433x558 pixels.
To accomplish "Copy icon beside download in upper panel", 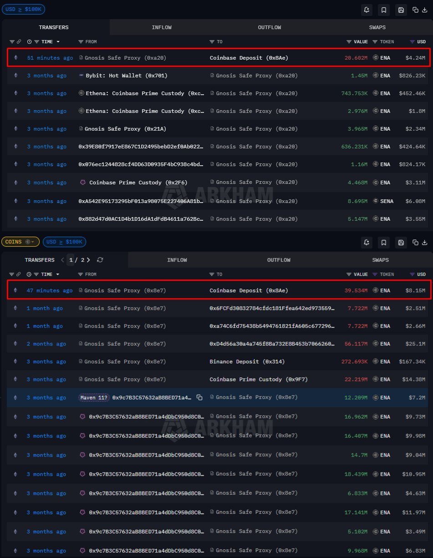I will (415, 10).
